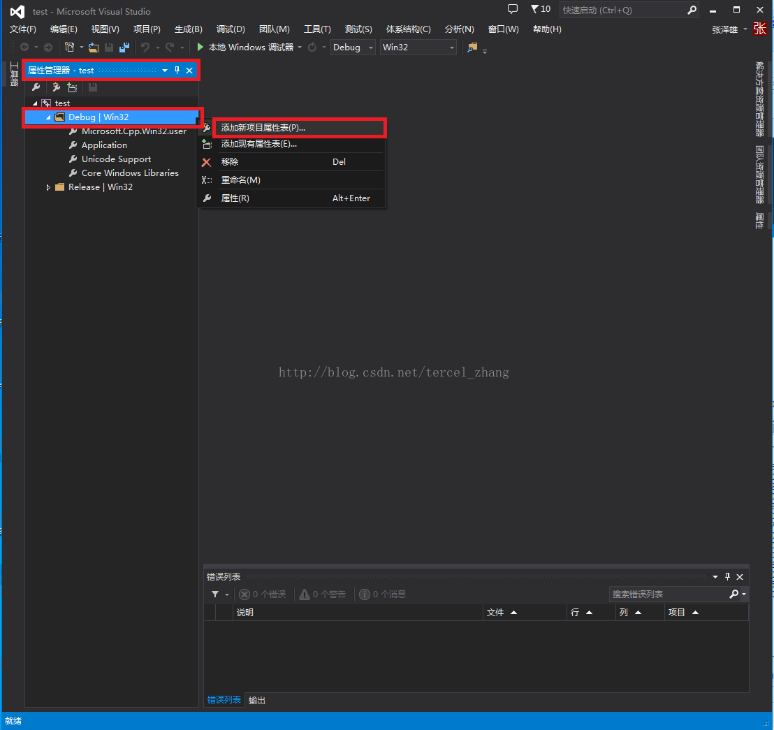The height and width of the screenshot is (730, 774).
Task: Choose 重命名(M) from the context menu
Action: pos(292,180)
